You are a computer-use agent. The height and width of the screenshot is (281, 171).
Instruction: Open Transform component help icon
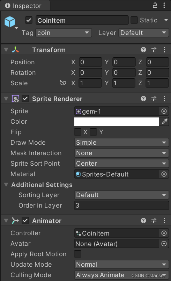coord(143,50)
